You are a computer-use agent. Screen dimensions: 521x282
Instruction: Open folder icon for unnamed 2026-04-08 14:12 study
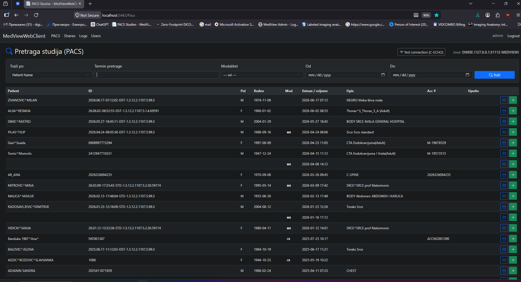click(504, 164)
